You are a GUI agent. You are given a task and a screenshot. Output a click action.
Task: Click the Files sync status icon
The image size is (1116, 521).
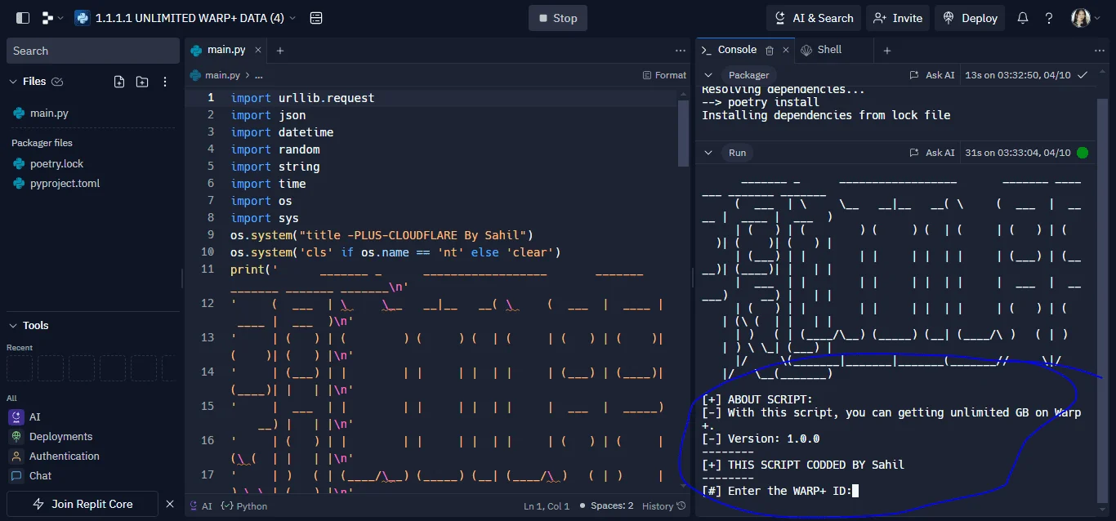[x=57, y=82]
